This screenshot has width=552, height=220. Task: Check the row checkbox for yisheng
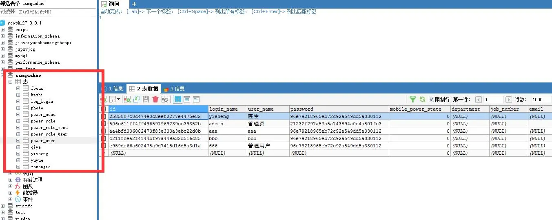104,116
